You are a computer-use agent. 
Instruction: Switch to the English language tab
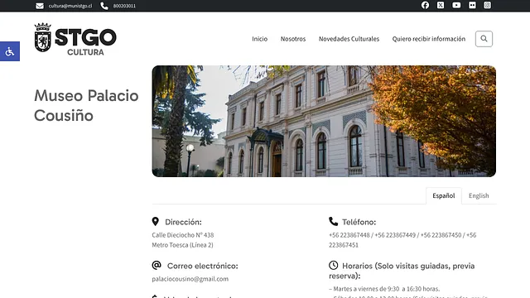coord(479,195)
